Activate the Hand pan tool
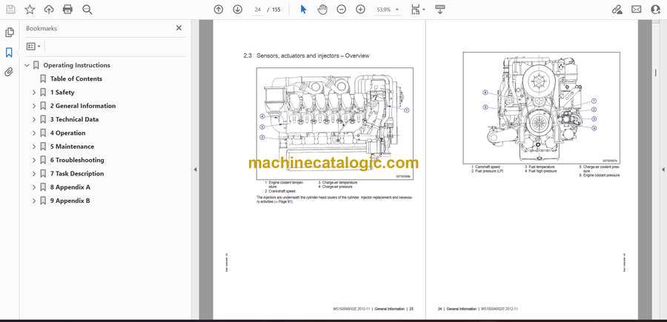This screenshot has width=667, height=322. coord(322,10)
